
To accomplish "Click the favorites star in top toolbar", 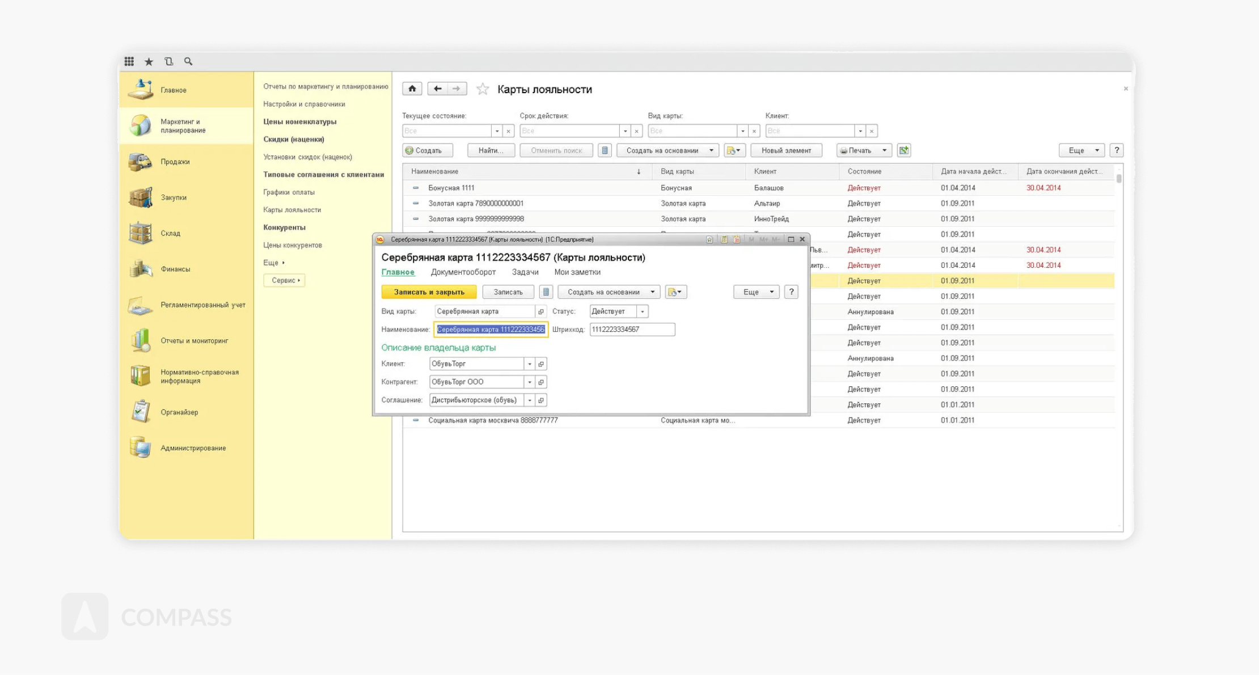I will (149, 61).
